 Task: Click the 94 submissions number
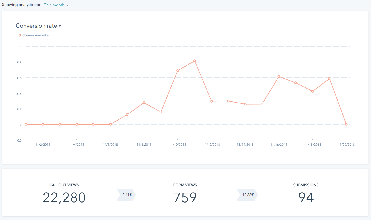pyautogui.click(x=306, y=198)
